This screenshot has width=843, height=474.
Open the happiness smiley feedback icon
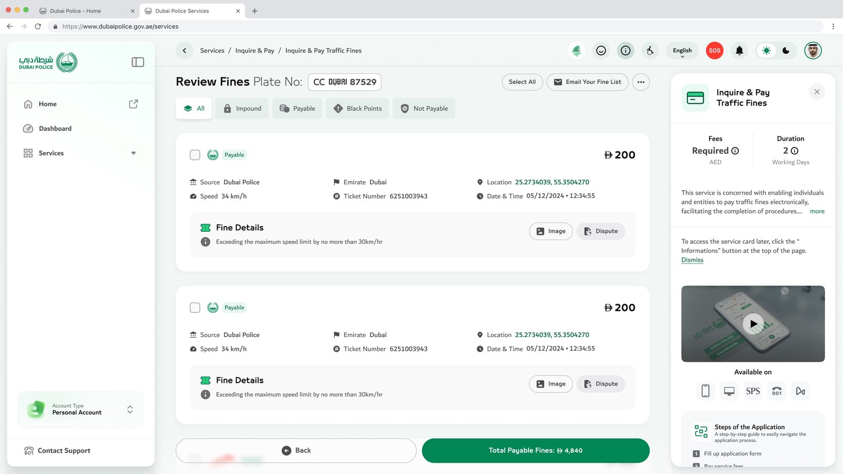click(x=601, y=51)
